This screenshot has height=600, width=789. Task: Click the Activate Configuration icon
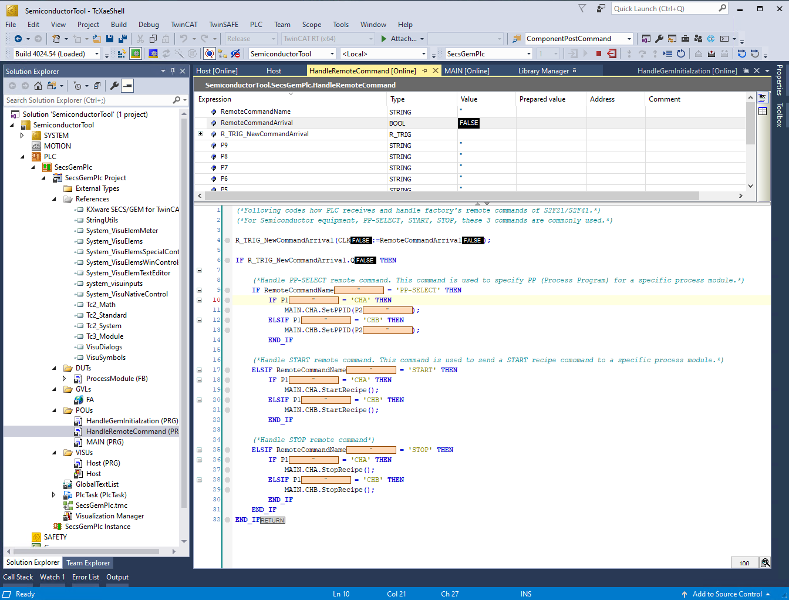[x=123, y=53]
